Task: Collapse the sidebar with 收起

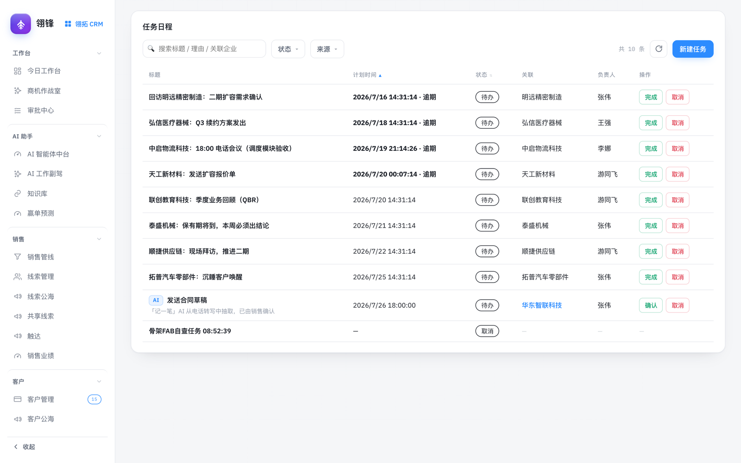Action: point(25,447)
